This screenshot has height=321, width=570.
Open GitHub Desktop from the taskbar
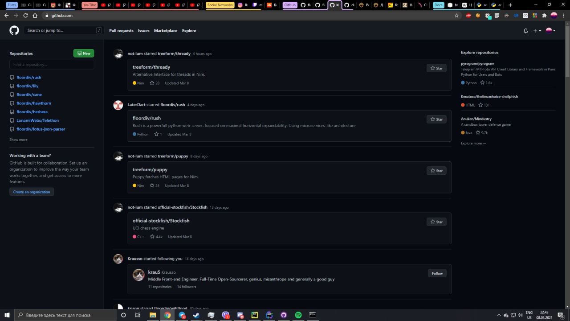tap(284, 315)
